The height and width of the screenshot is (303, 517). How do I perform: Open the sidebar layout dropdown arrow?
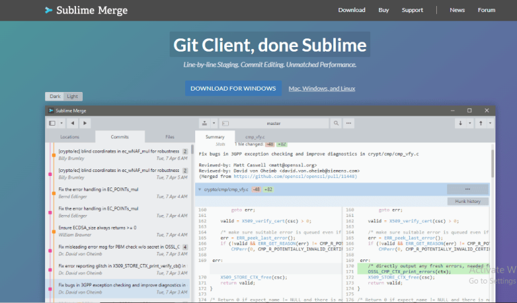[x=61, y=123]
